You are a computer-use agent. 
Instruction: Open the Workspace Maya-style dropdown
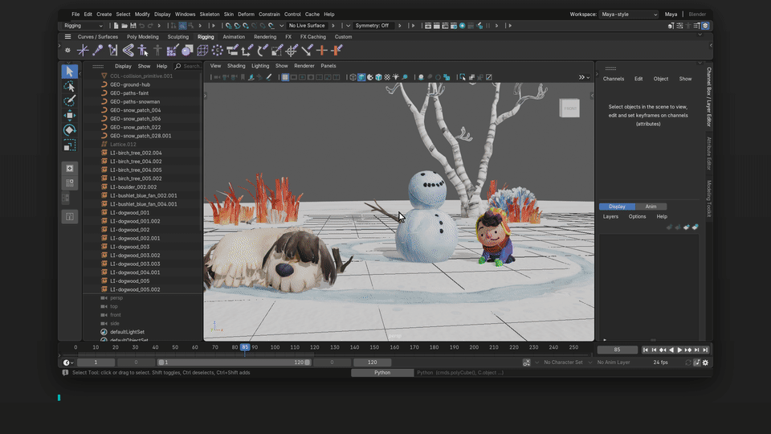point(629,14)
